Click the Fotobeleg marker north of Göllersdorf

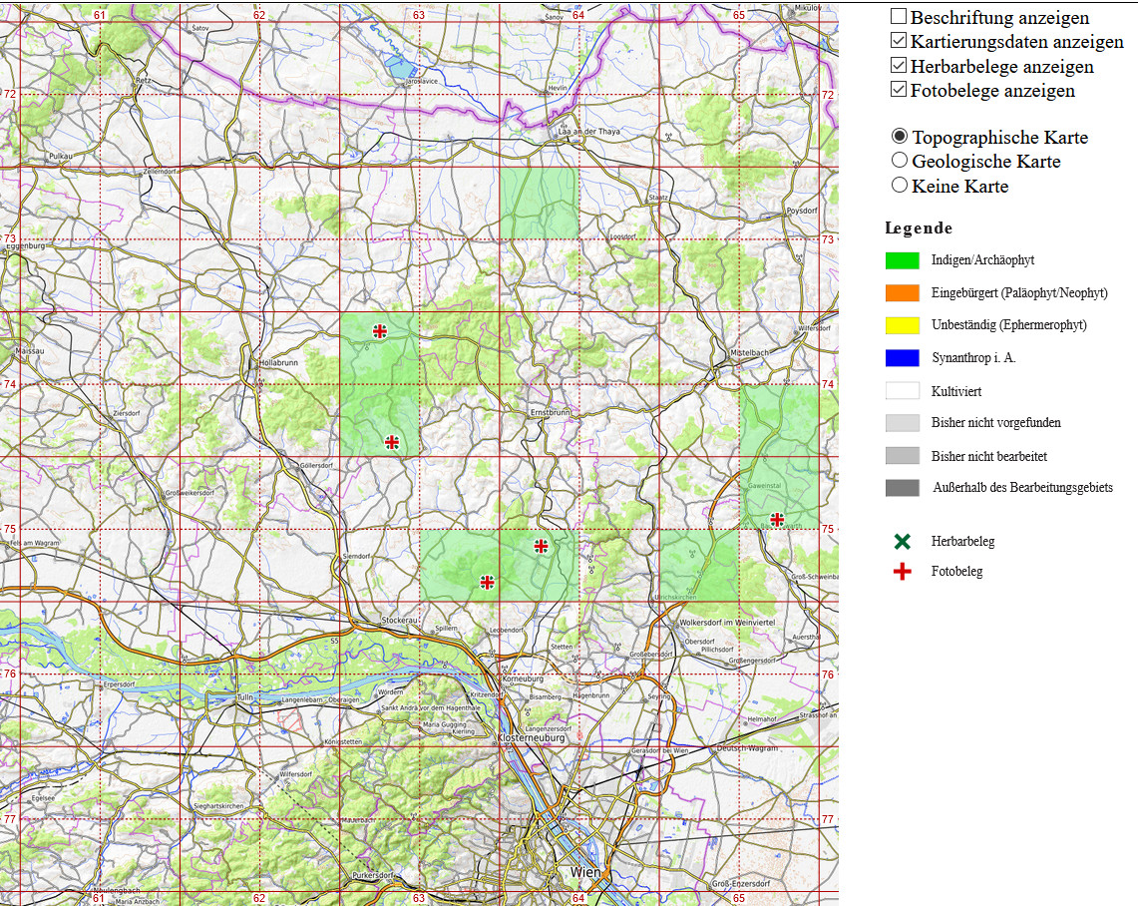[392, 441]
